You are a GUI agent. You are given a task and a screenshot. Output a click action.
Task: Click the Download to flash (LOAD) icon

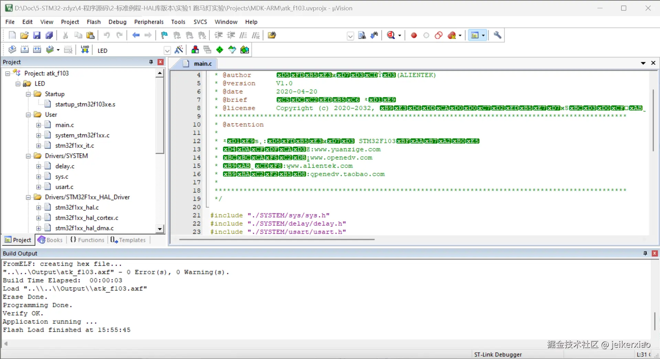click(x=85, y=50)
